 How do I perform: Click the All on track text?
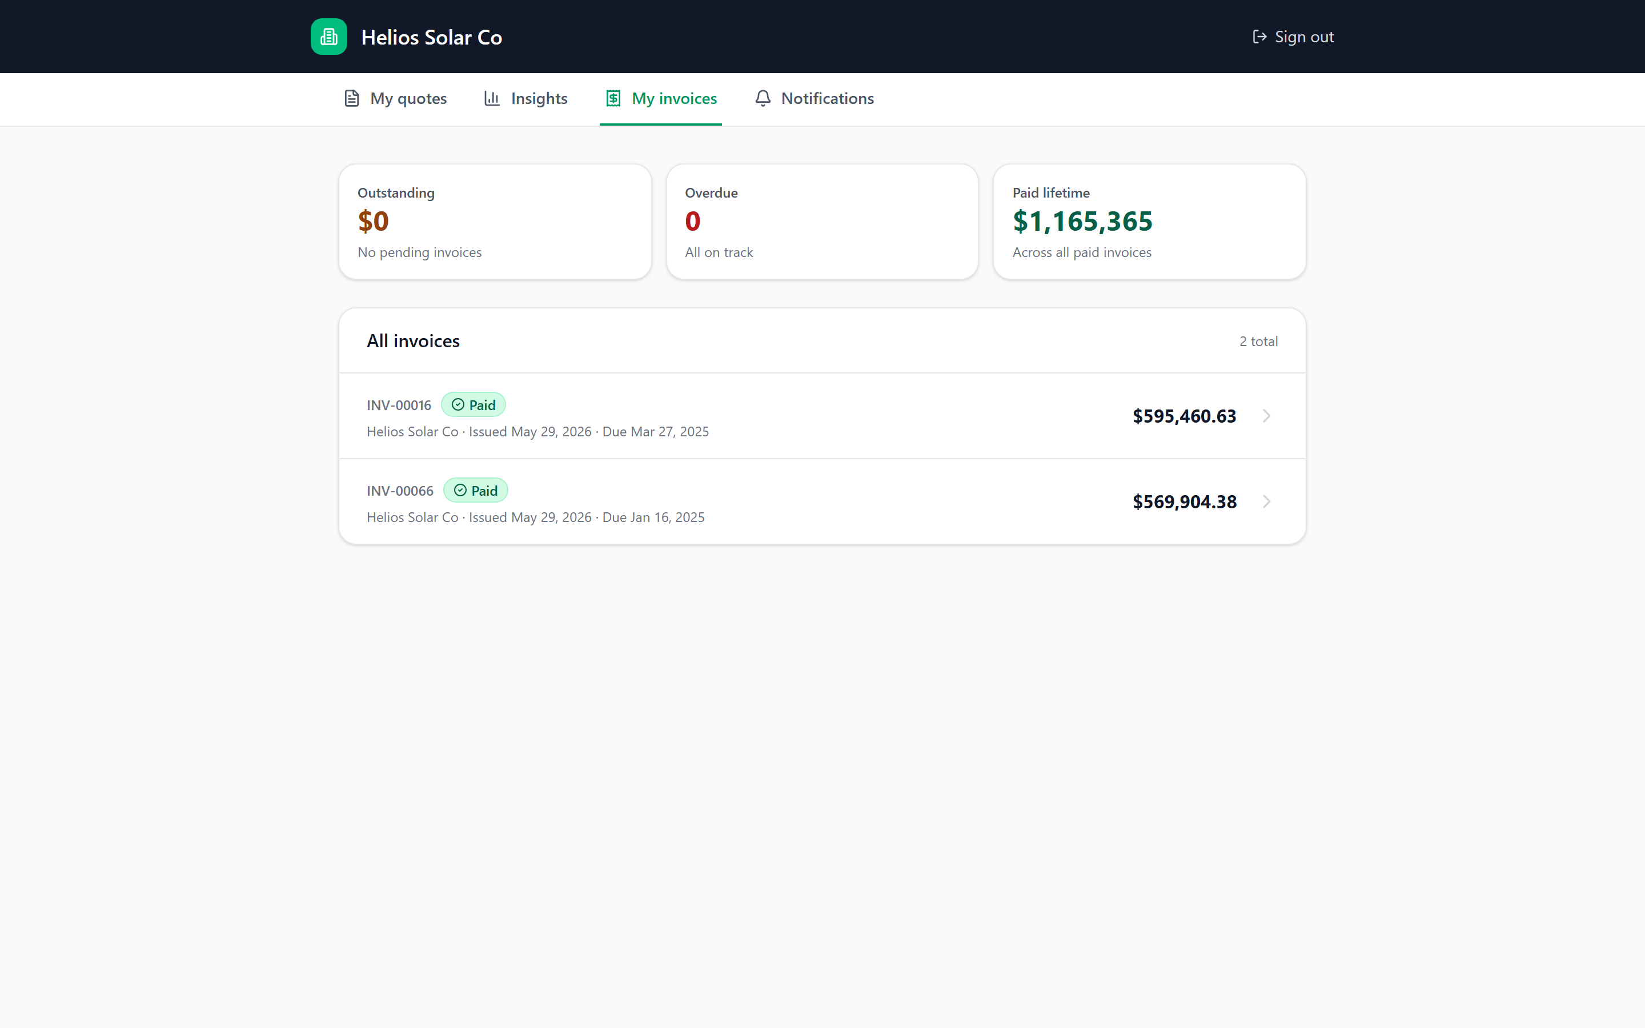coord(719,252)
